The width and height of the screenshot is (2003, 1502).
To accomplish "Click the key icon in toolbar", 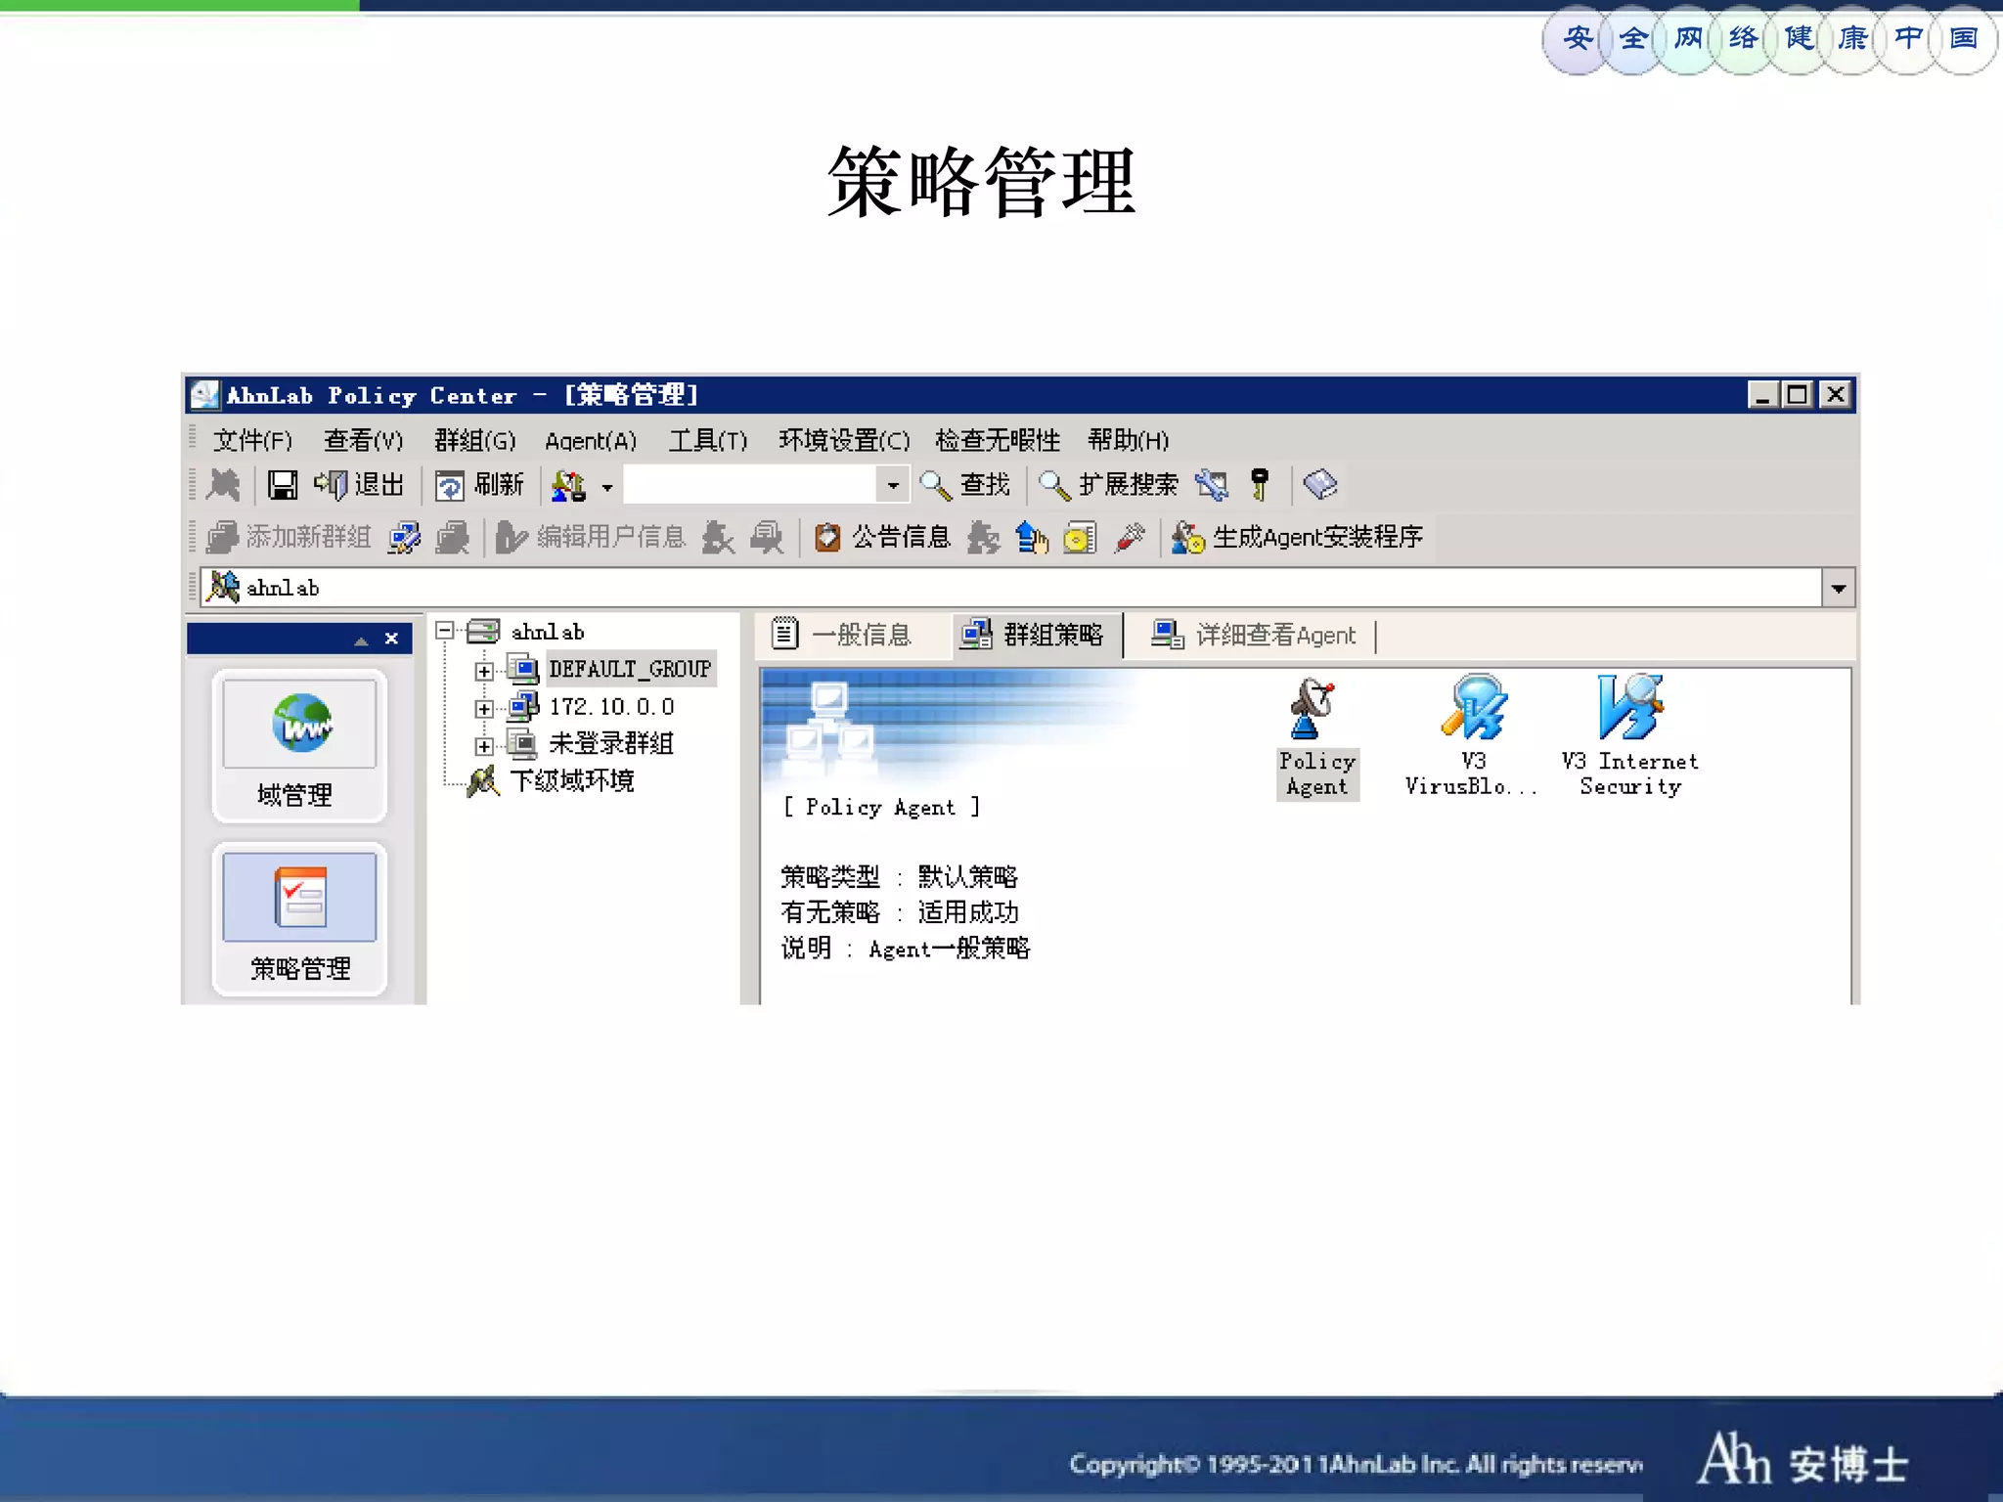I will [x=1260, y=485].
